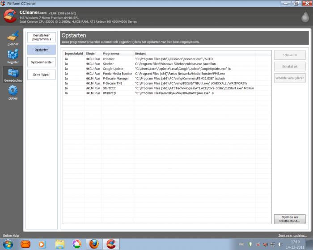Open the Systeemherstel tab
This screenshot has height=250, width=313.
42,62
